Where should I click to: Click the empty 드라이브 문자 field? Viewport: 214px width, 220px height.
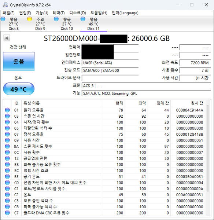point(110,78)
